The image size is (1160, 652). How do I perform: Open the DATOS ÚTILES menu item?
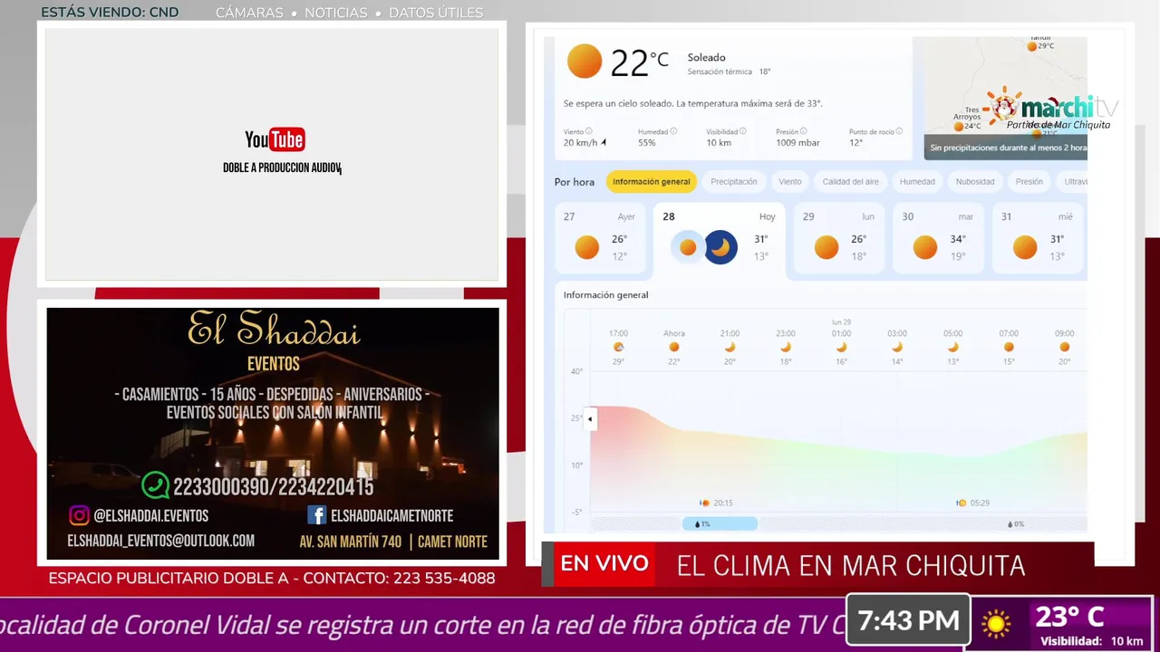436,13
